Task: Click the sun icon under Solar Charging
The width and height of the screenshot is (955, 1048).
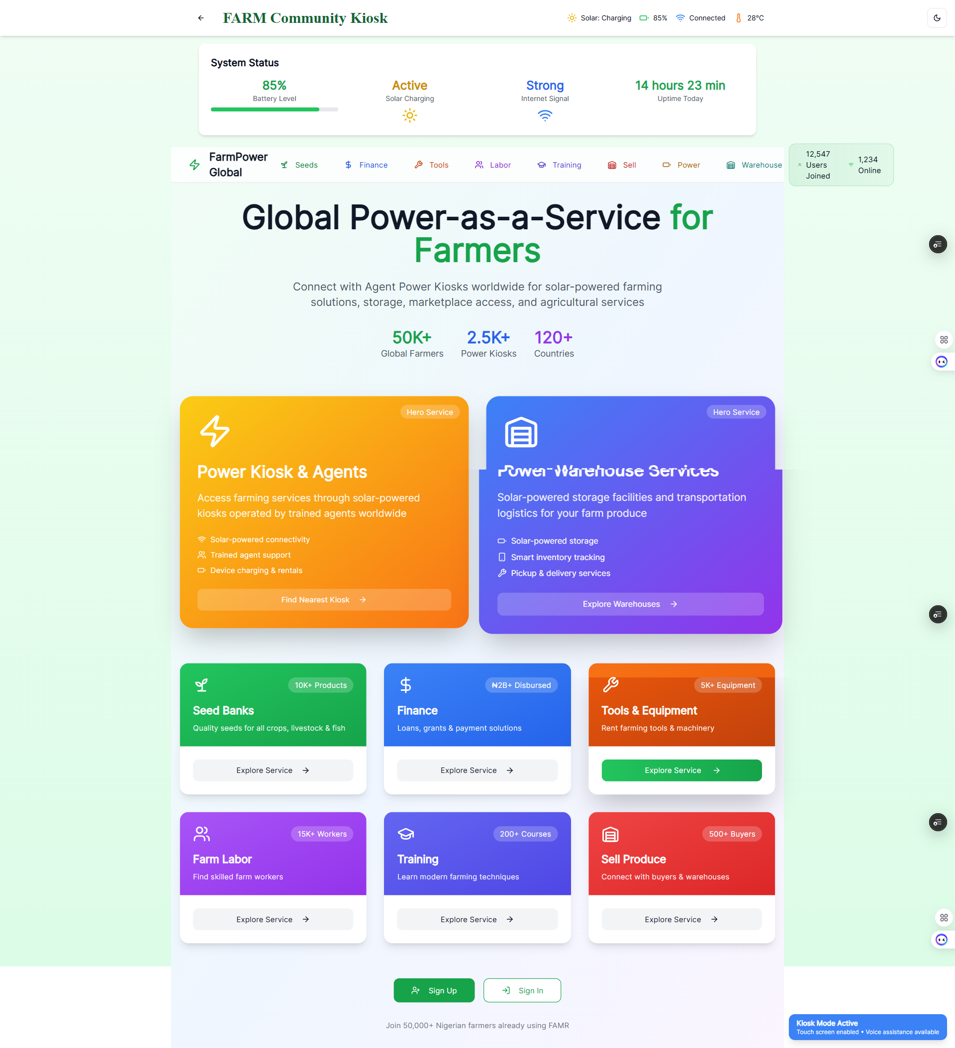Action: [x=410, y=115]
